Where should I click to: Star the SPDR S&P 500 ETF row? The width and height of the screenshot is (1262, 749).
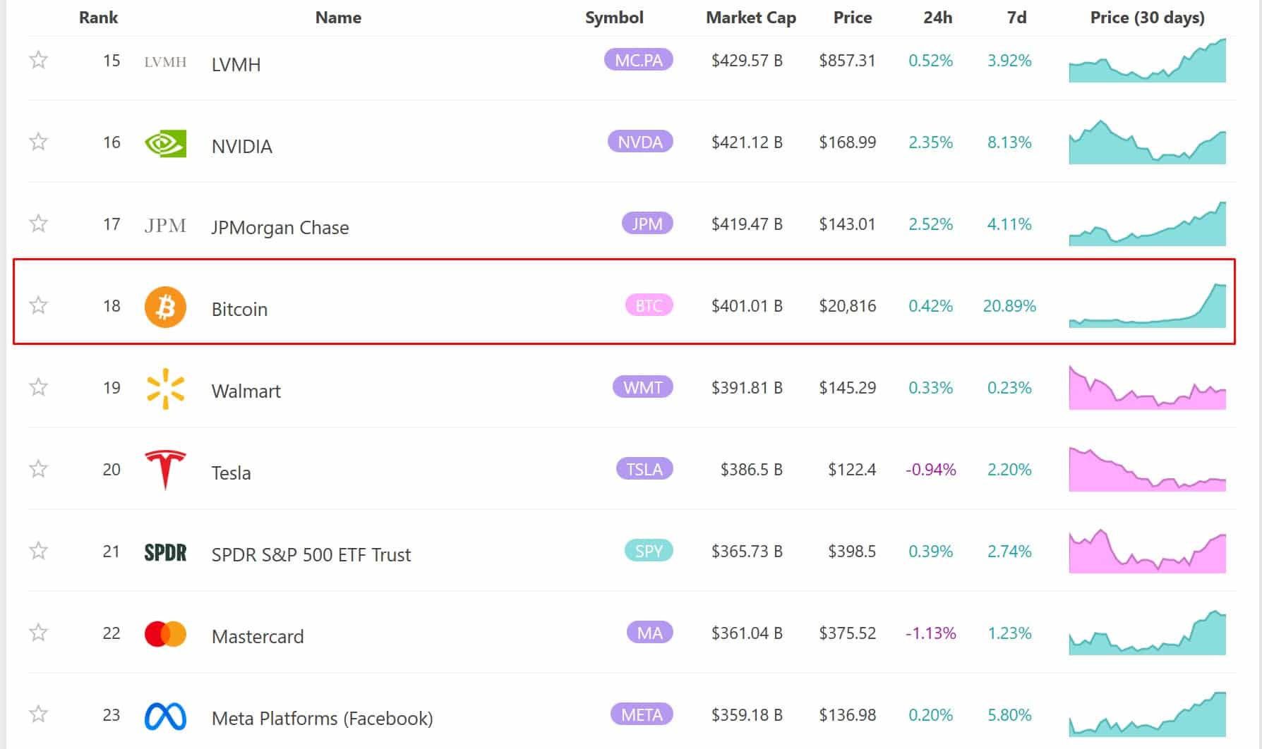39,551
